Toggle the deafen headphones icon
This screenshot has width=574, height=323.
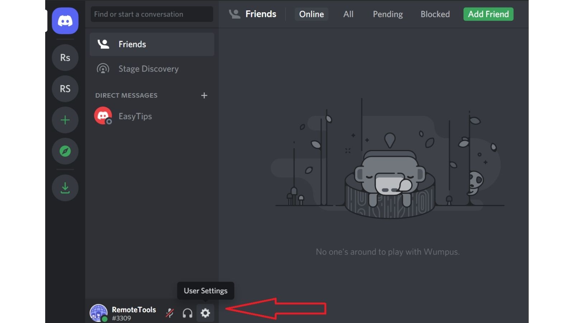(187, 313)
